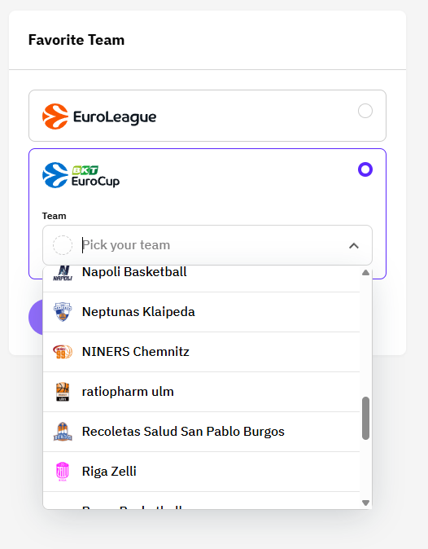428x549 pixels.
Task: Click the orange EuroLeague logo
Action: tap(99, 116)
